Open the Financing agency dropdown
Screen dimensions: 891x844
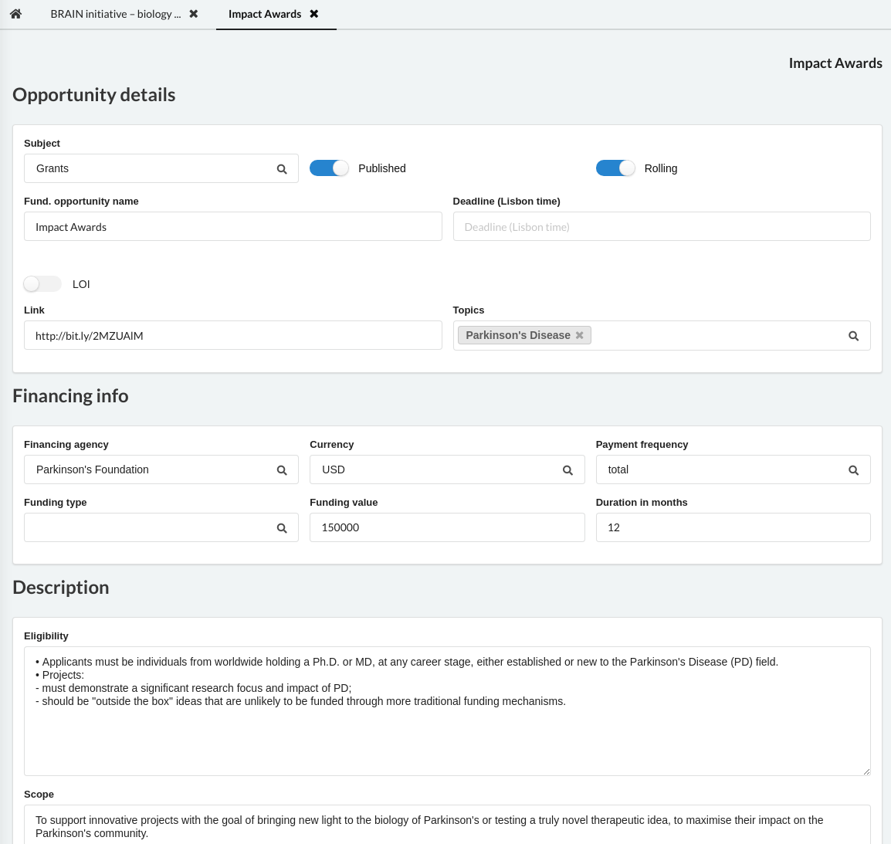point(161,469)
